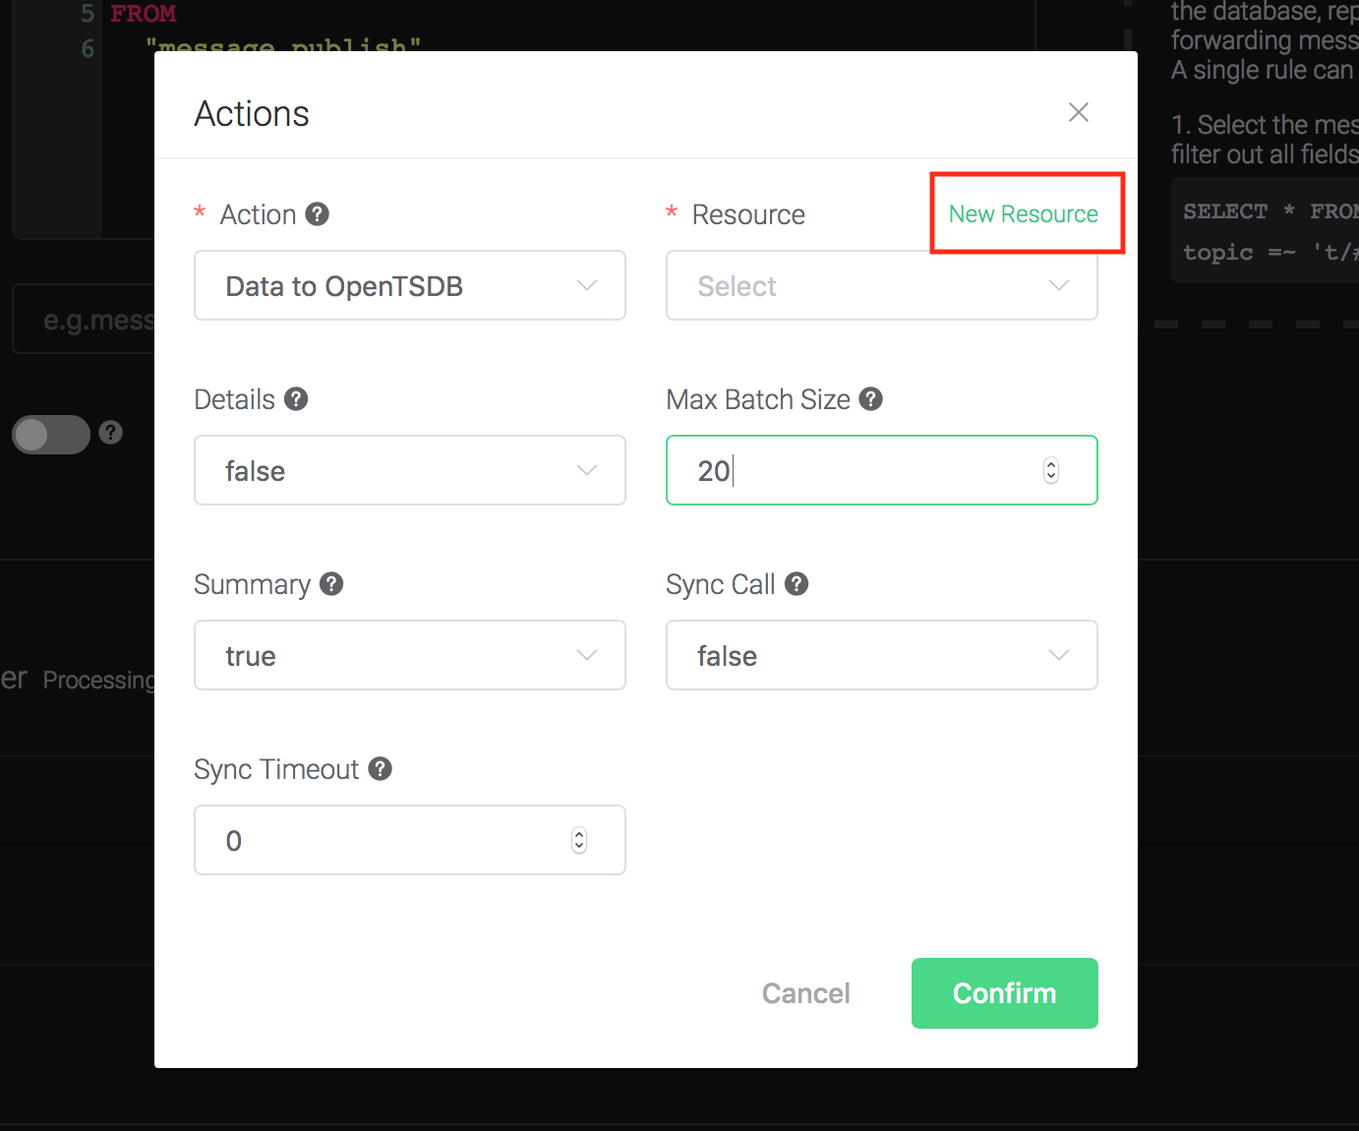
Task: Open the Details false dropdown
Action: (410, 470)
